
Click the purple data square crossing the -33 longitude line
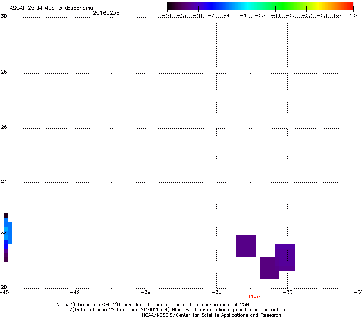click(285, 257)
